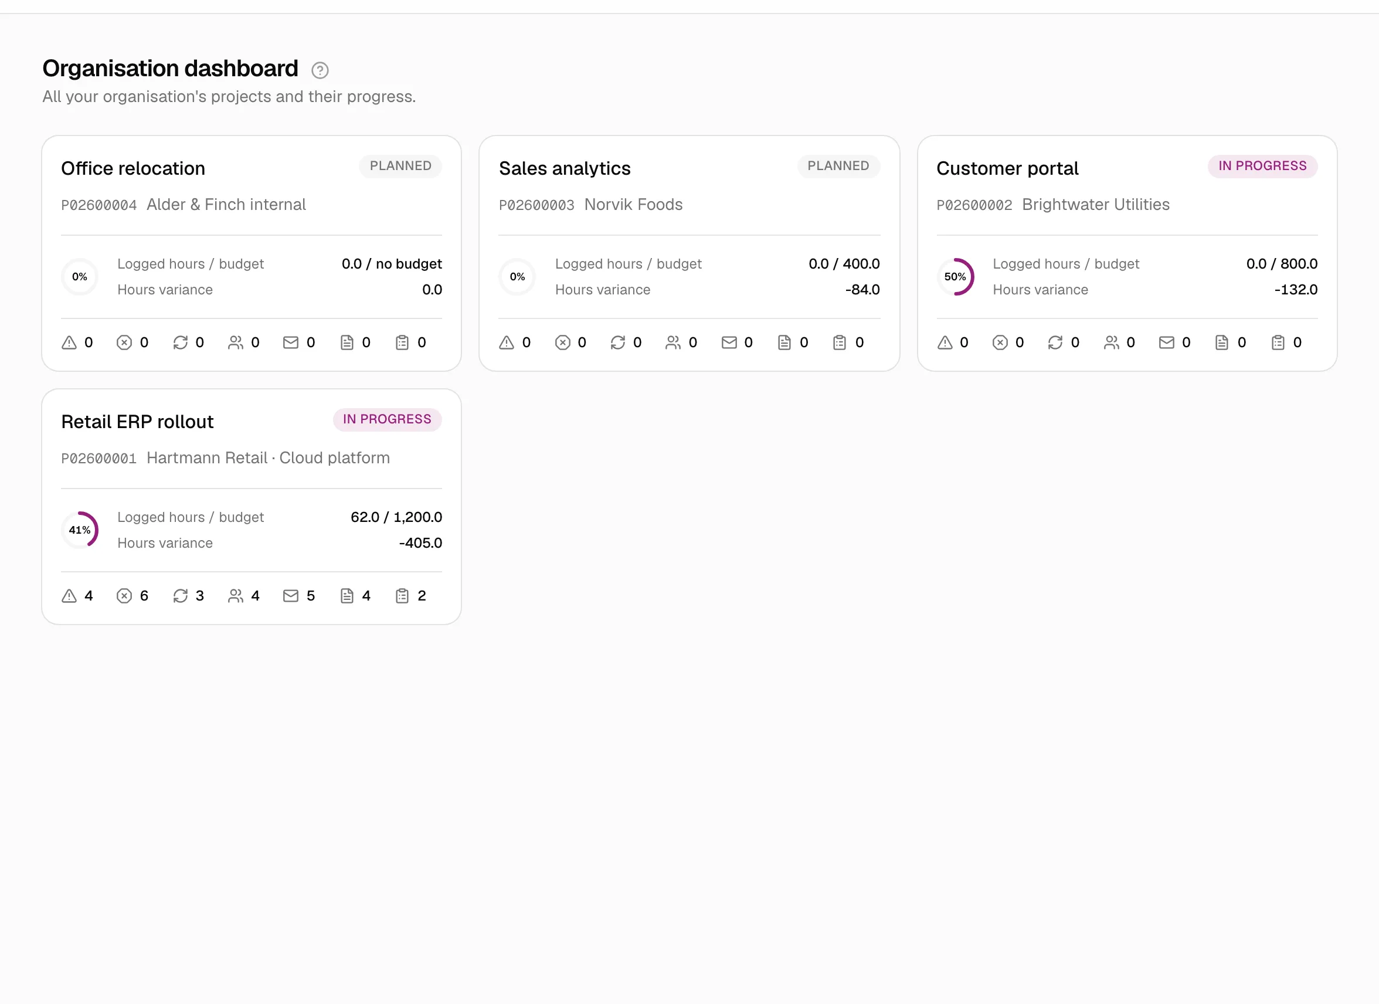Click the warning triangle icon on Sales analytics
This screenshot has width=1379, height=1004.
(507, 342)
